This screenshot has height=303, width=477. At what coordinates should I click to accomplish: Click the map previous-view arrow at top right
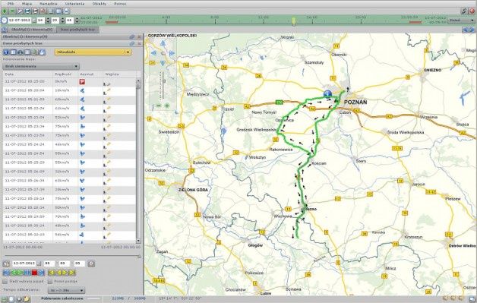tap(465, 30)
